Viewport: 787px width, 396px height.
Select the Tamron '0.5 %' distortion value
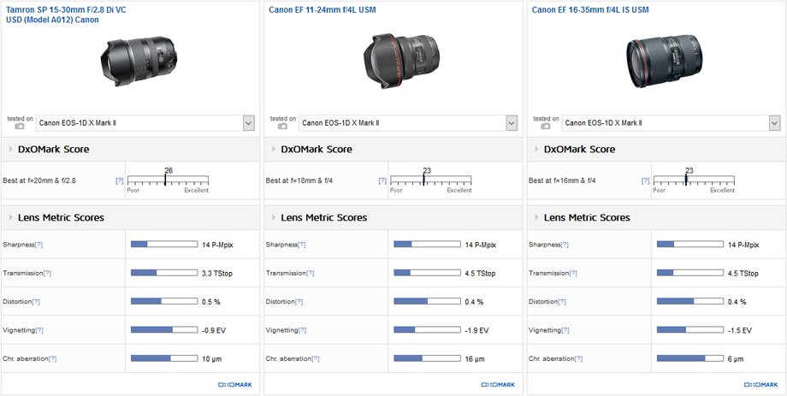[x=210, y=302]
